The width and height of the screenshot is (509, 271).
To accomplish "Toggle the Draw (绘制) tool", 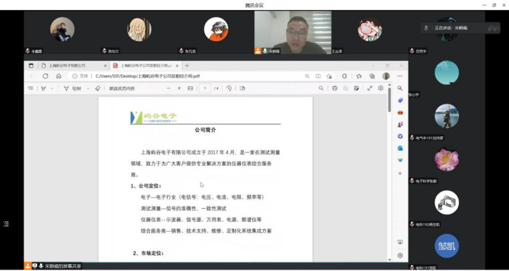I will 73,88.
